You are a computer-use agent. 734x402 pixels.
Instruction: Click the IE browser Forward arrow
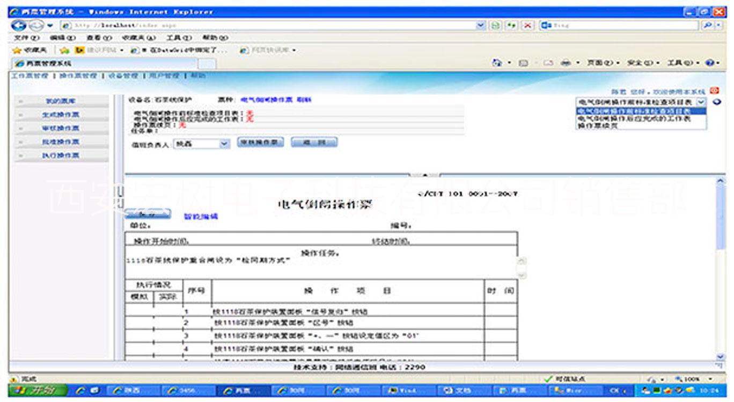(x=35, y=25)
